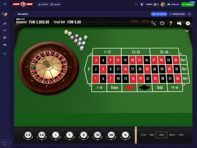
Task: Open the special bets dots grid icon
Action: (154, 23)
